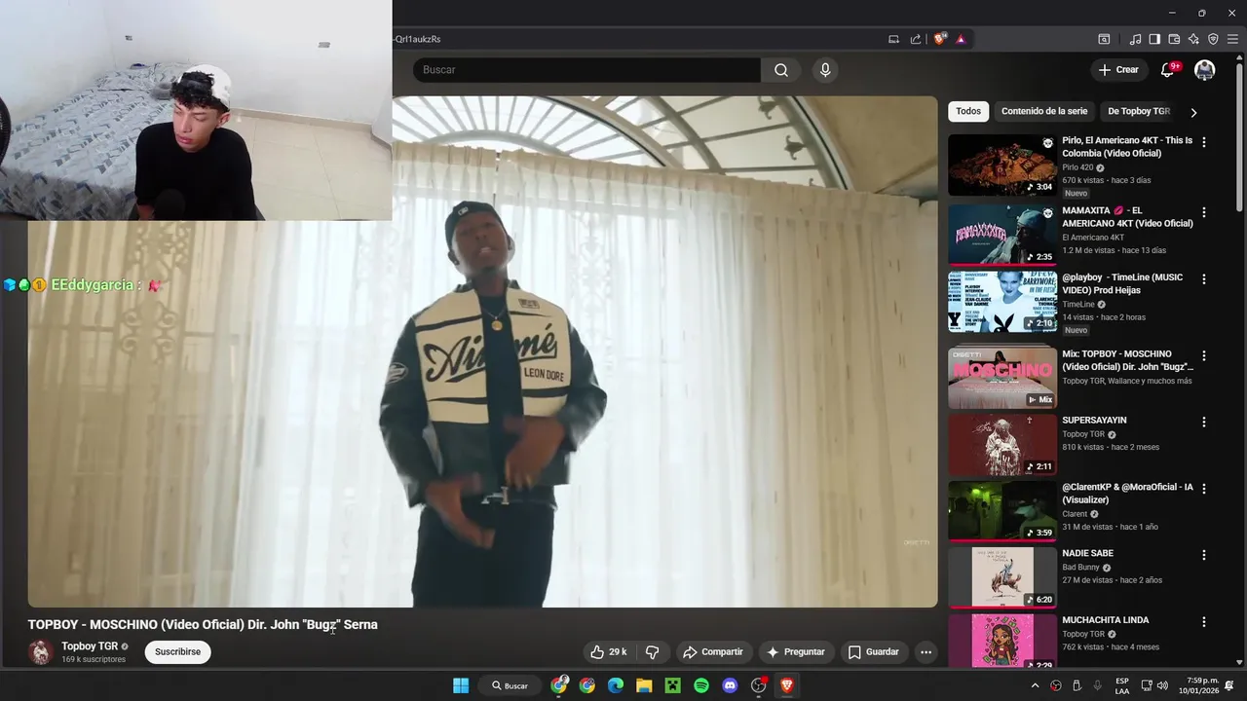
Task: Select the Todos filter chip
Action: click(x=968, y=111)
